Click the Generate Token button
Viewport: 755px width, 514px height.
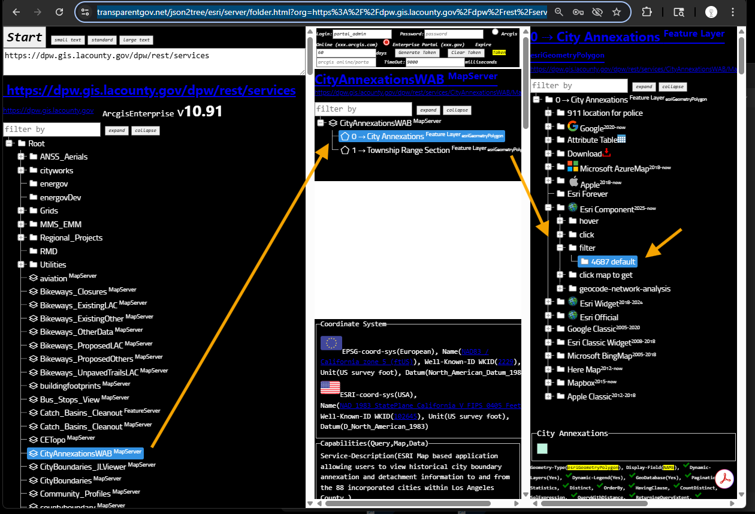[417, 53]
